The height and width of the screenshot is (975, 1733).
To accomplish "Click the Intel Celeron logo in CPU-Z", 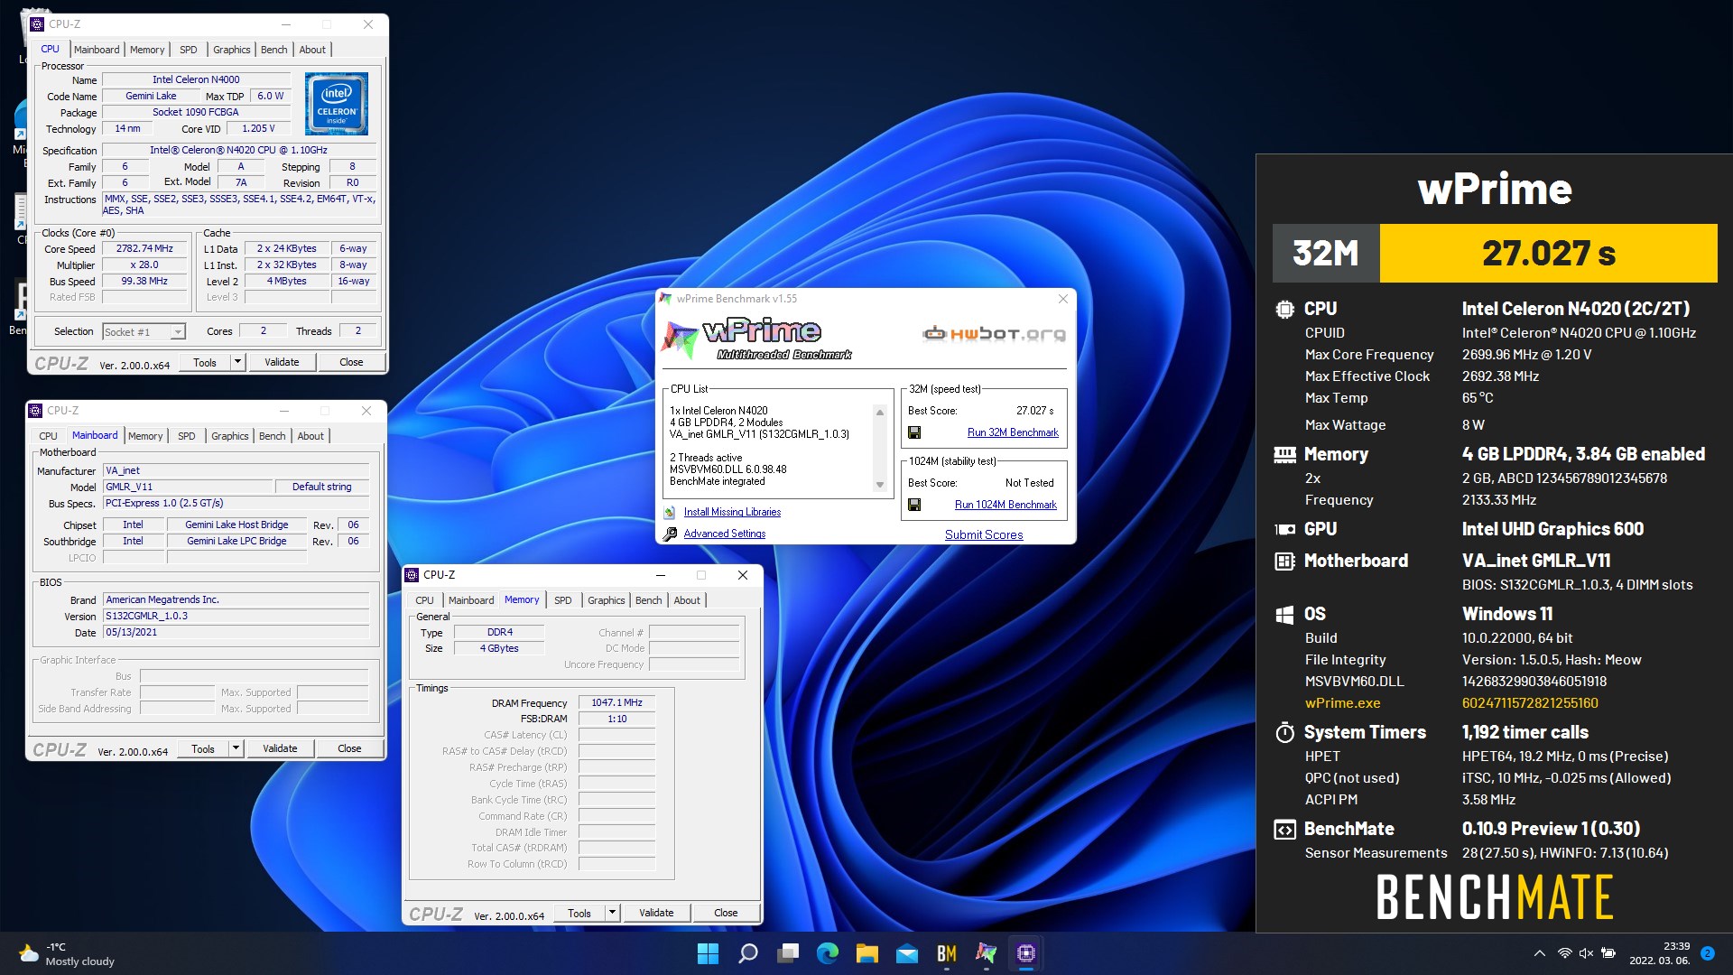I will [337, 104].
